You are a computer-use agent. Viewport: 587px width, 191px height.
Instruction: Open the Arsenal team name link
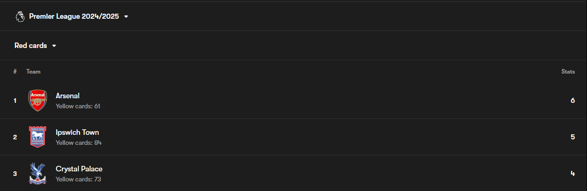(x=67, y=96)
